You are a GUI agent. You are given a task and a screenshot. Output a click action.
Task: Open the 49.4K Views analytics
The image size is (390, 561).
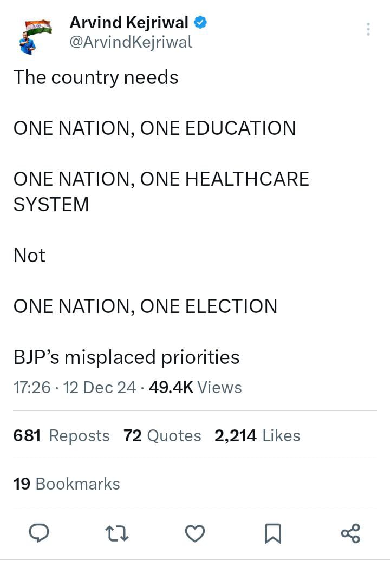pyautogui.click(x=195, y=388)
